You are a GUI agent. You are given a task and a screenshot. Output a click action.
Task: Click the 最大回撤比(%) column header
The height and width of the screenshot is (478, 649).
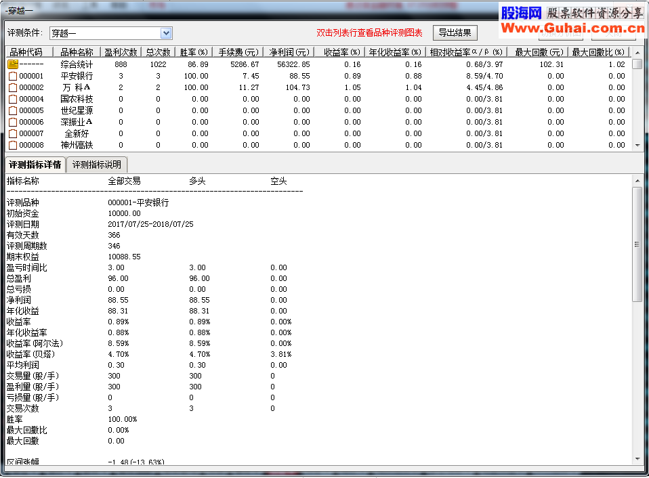(x=598, y=52)
